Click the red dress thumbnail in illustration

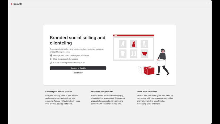tap(133, 44)
